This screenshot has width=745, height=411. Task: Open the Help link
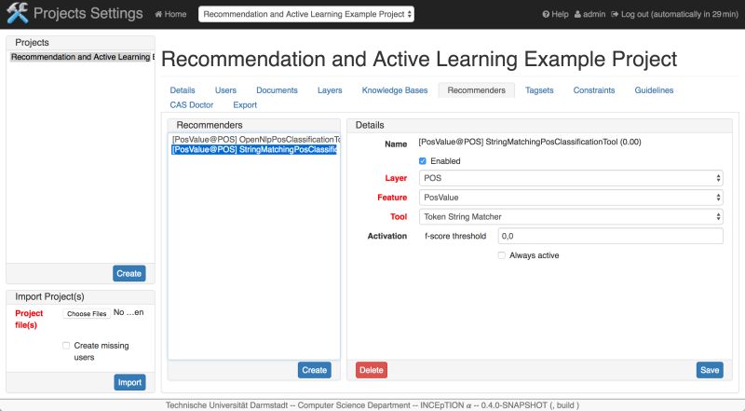(555, 14)
